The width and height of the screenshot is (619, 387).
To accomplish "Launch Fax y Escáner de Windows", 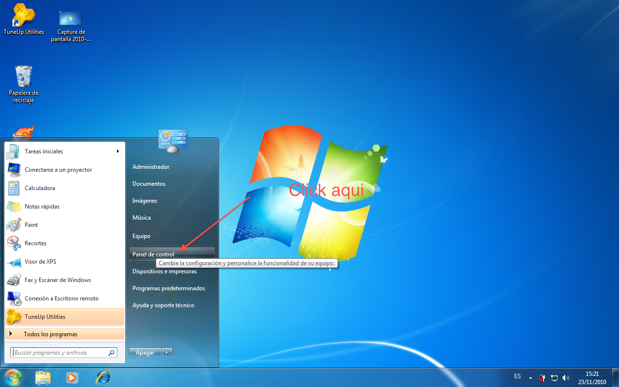I will click(65, 280).
